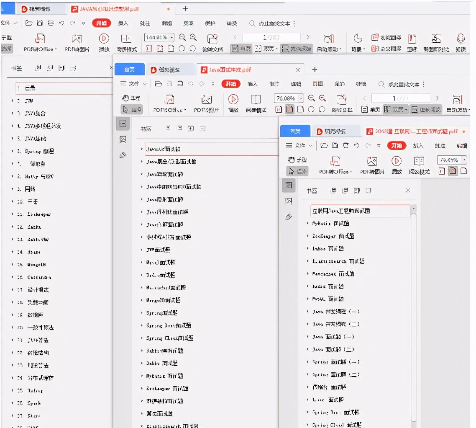The height and width of the screenshot is (428, 476).
Task: Open 70.08% zoom dropdown arrow
Action: tap(301, 98)
